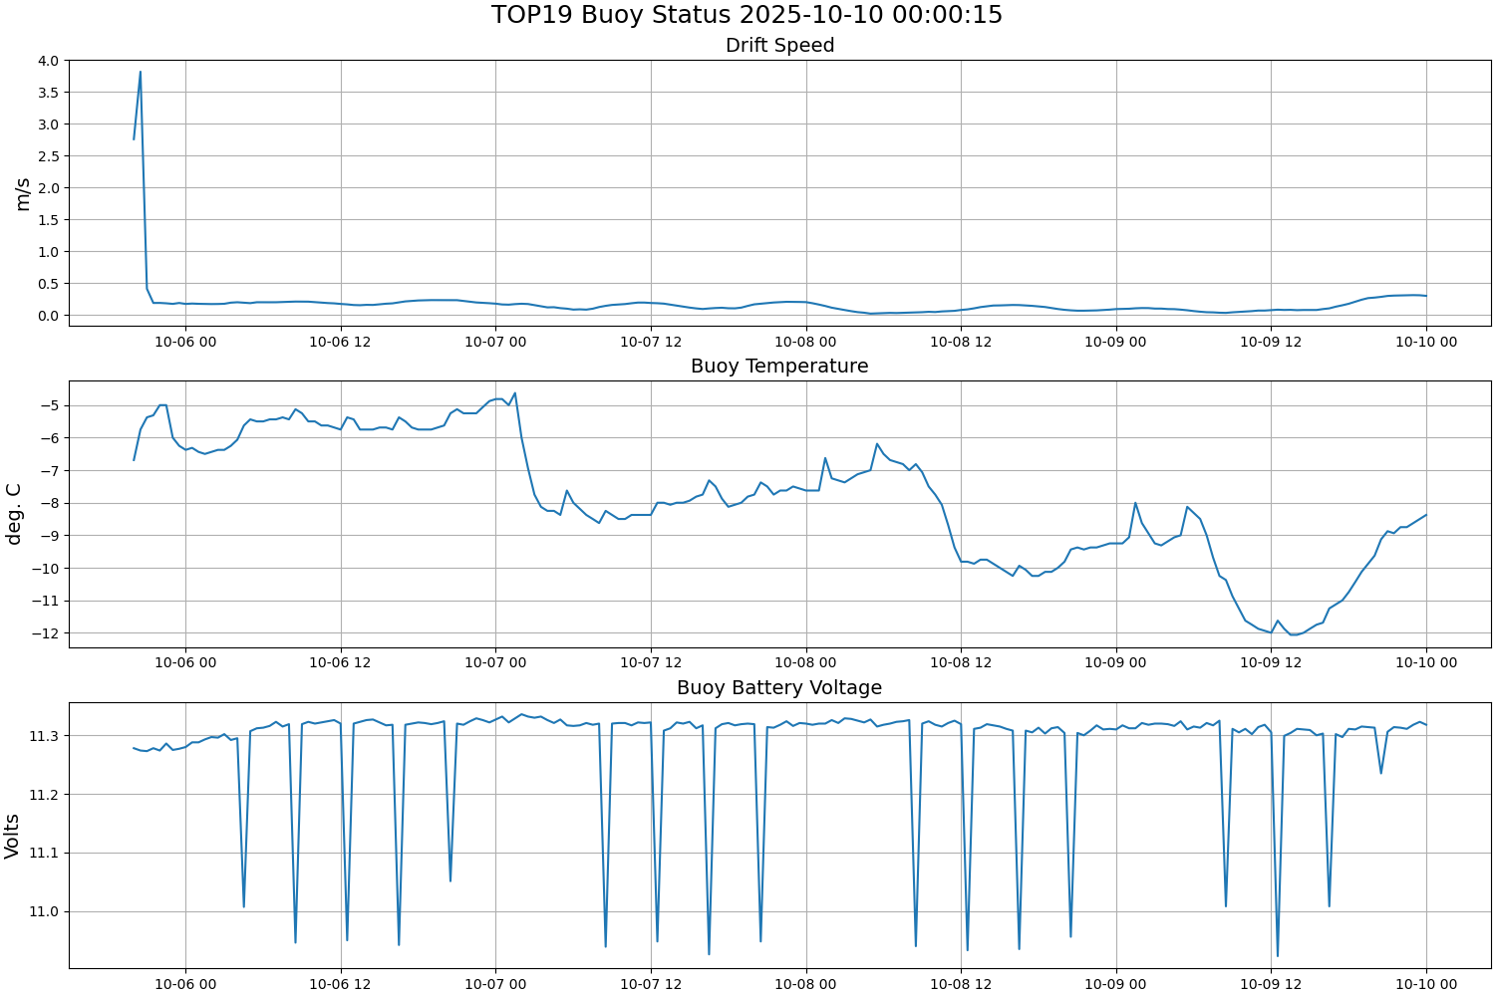Screen dimensions: 1495x996
Task: Click the "Buoy Battery Voltage" subplot title
Action: [779, 687]
